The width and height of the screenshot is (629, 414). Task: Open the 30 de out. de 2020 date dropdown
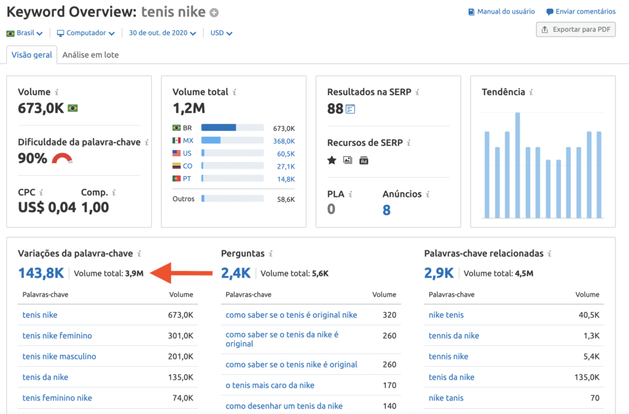tap(162, 33)
